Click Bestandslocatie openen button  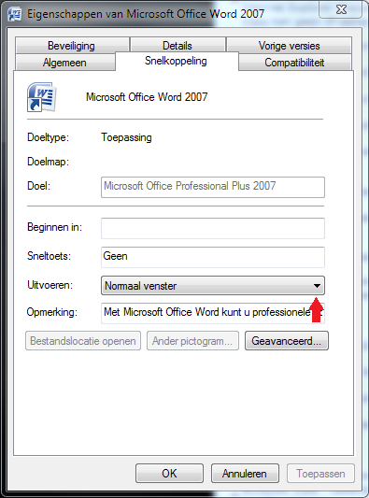[x=83, y=341]
